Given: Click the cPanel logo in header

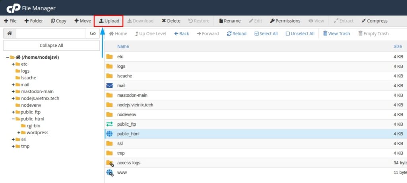Looking at the screenshot, I should click(14, 8).
